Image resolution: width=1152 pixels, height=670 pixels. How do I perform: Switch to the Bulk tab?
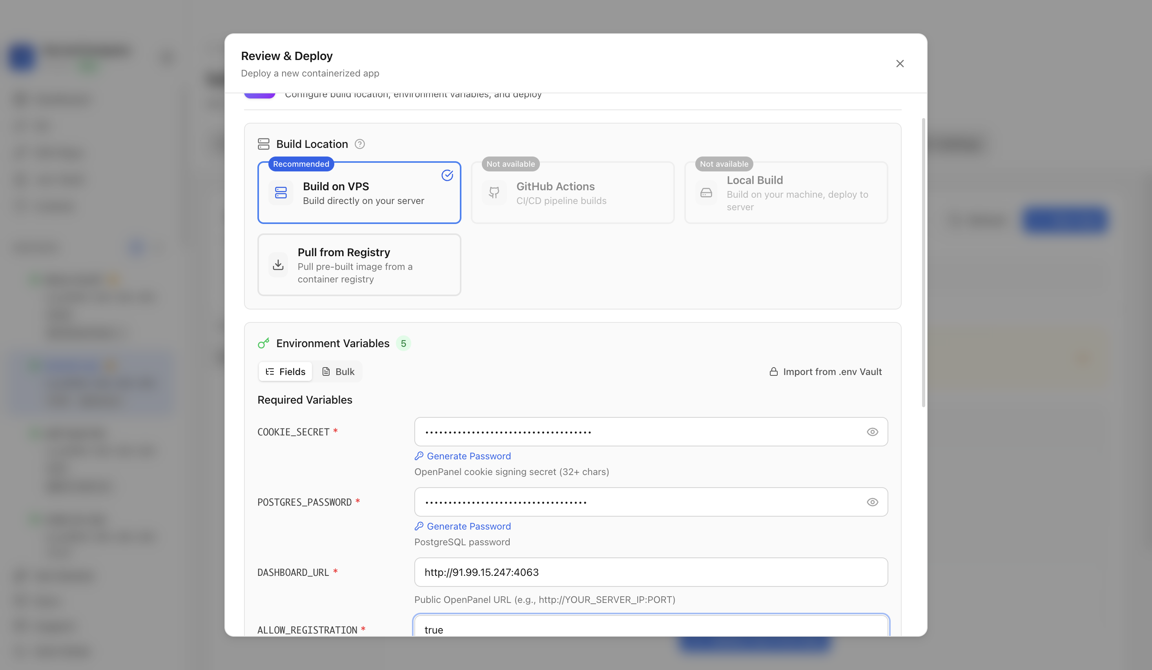click(338, 371)
